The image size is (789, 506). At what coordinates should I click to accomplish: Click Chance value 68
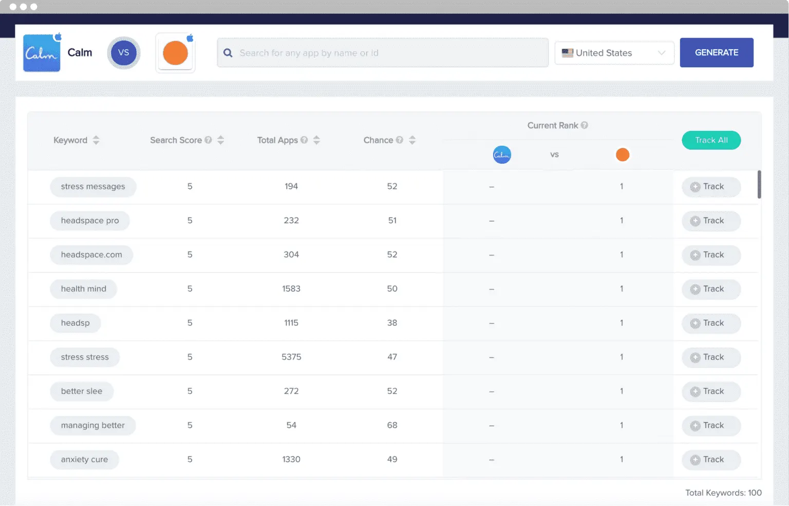pos(392,425)
